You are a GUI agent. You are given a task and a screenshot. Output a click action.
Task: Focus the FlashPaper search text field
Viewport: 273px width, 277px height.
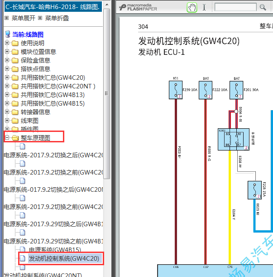[x=235, y=7]
